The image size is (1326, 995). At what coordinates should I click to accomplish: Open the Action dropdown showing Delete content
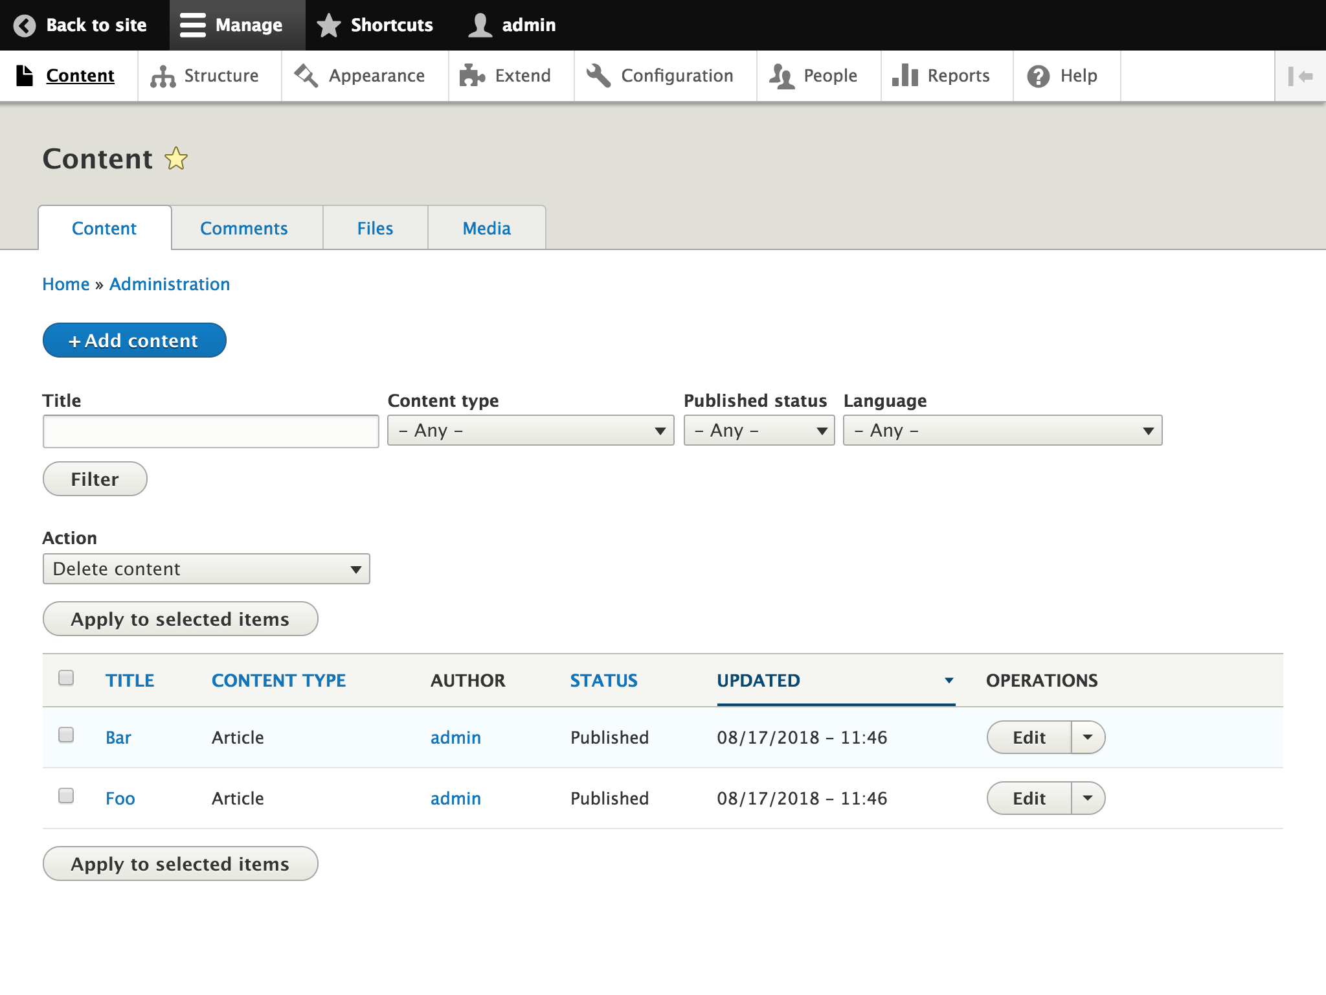206,569
